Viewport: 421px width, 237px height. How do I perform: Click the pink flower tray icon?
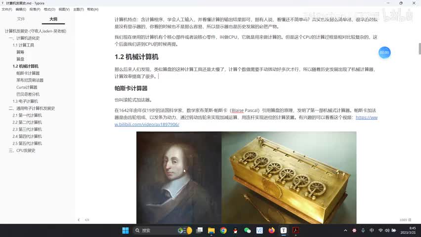(x=354, y=230)
